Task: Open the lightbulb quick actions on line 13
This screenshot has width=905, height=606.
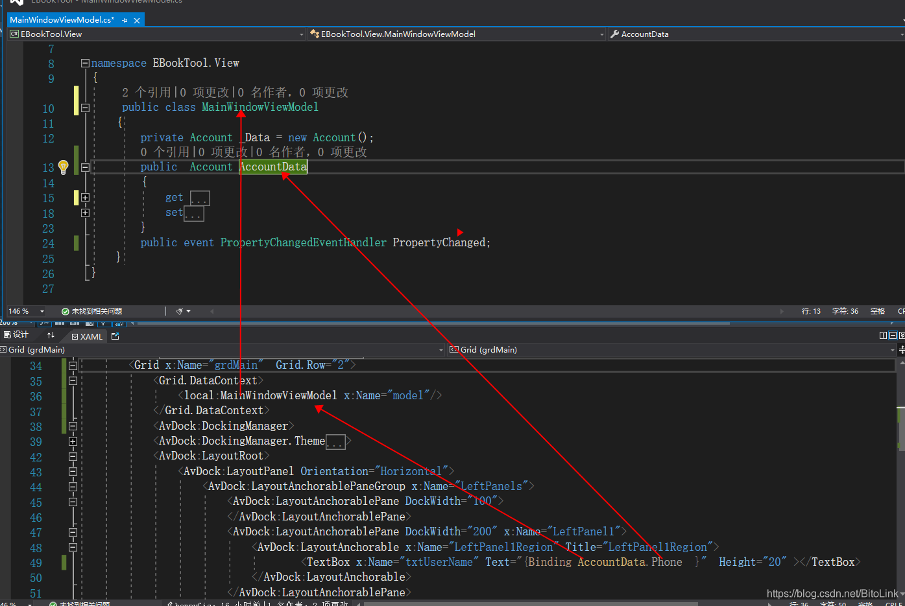Action: point(63,167)
